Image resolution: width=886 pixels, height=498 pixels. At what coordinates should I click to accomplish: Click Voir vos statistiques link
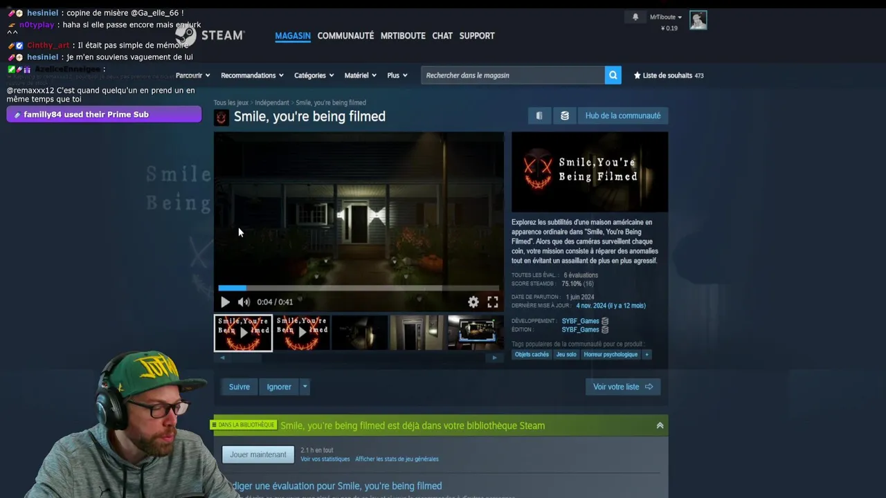click(x=325, y=459)
